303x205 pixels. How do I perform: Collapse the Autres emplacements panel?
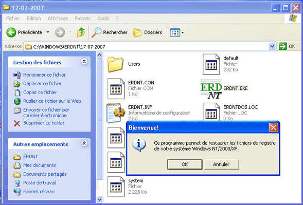click(x=84, y=143)
